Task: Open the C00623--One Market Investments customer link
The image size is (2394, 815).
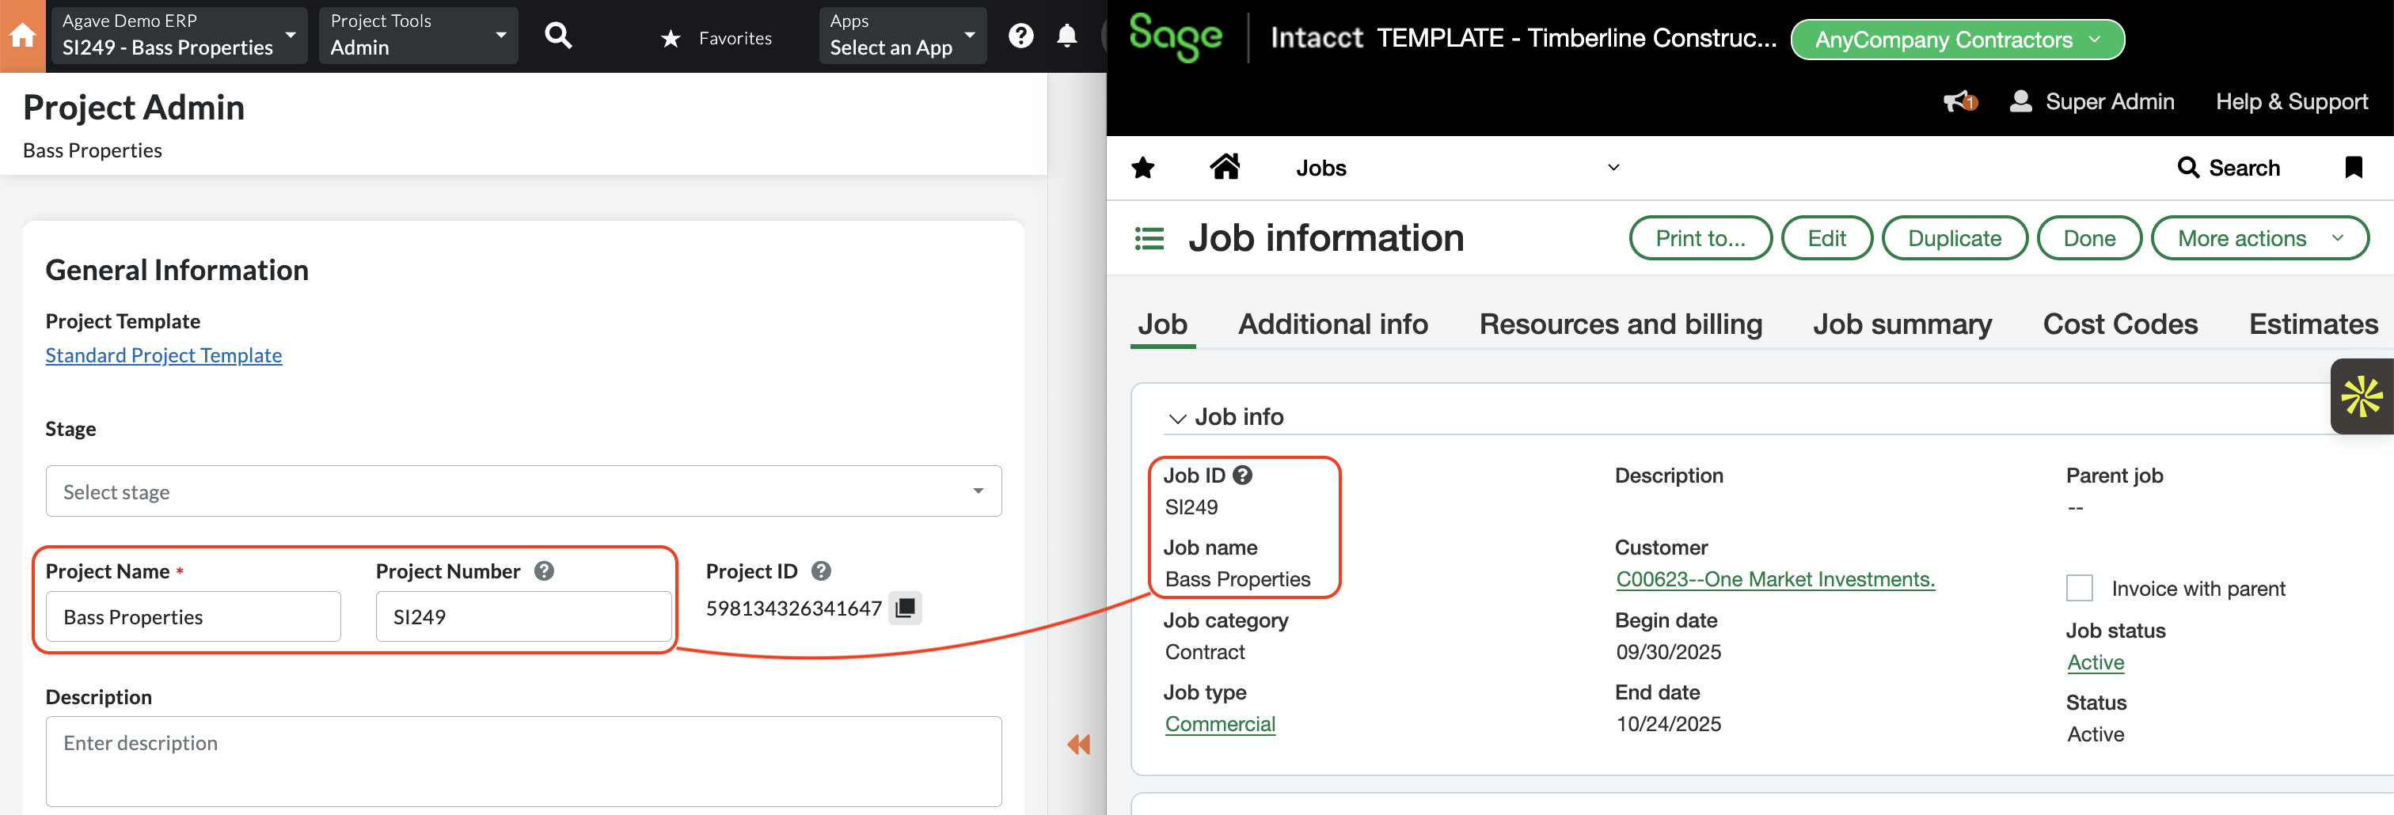Action: (1776, 578)
